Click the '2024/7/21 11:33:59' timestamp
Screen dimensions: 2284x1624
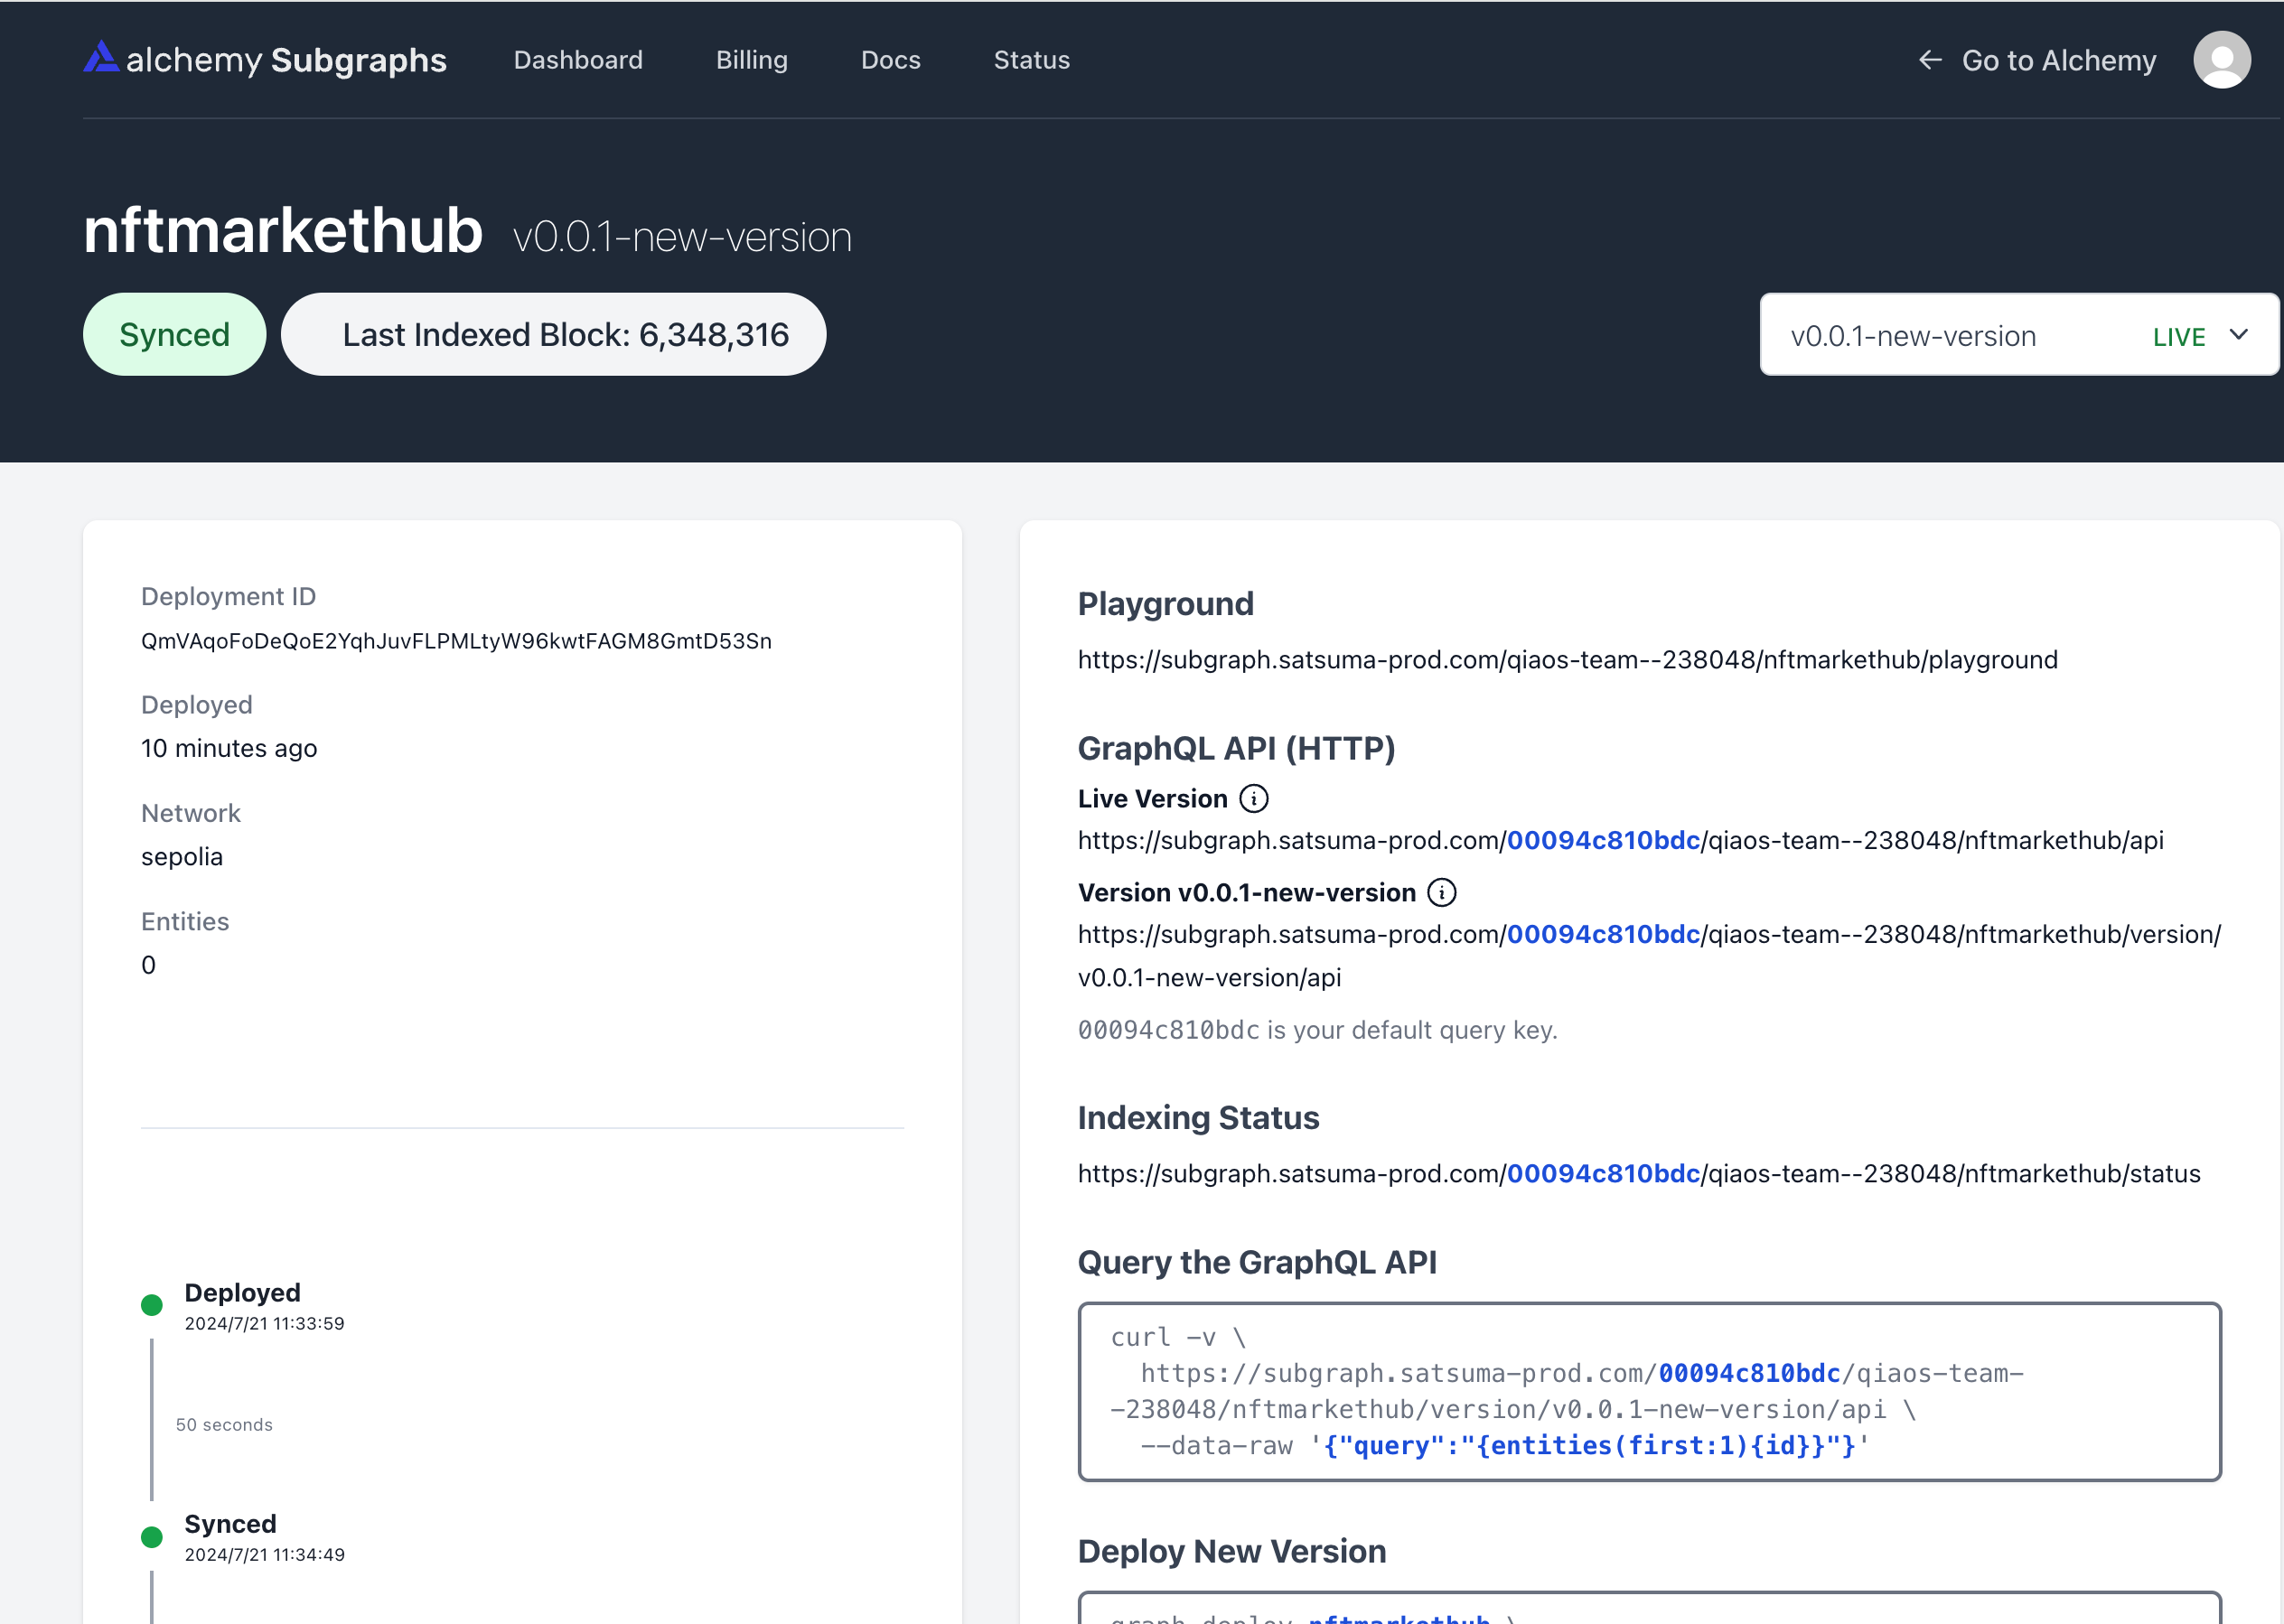coord(264,1323)
